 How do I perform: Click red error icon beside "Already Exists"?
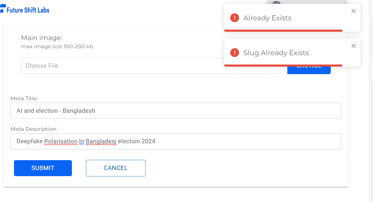point(235,18)
